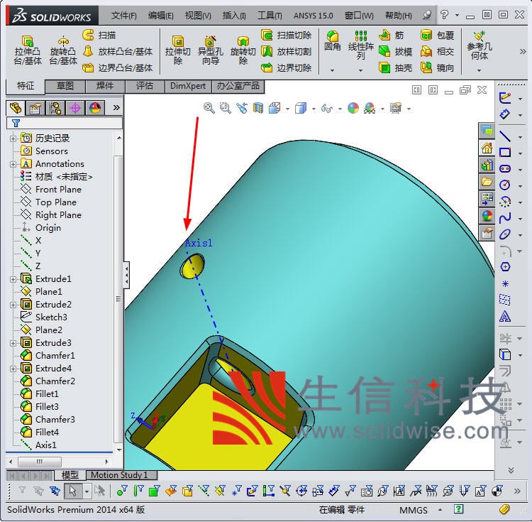Open the 参考几何体 reference geometry tool
The height and width of the screenshot is (522, 532).
click(x=479, y=45)
